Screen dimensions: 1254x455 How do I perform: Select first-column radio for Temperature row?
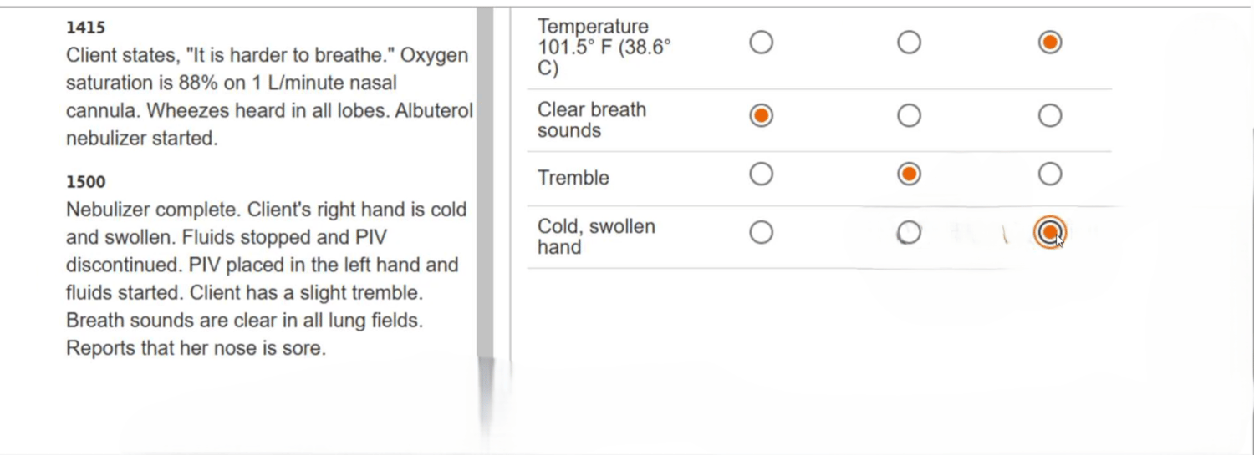tap(761, 42)
